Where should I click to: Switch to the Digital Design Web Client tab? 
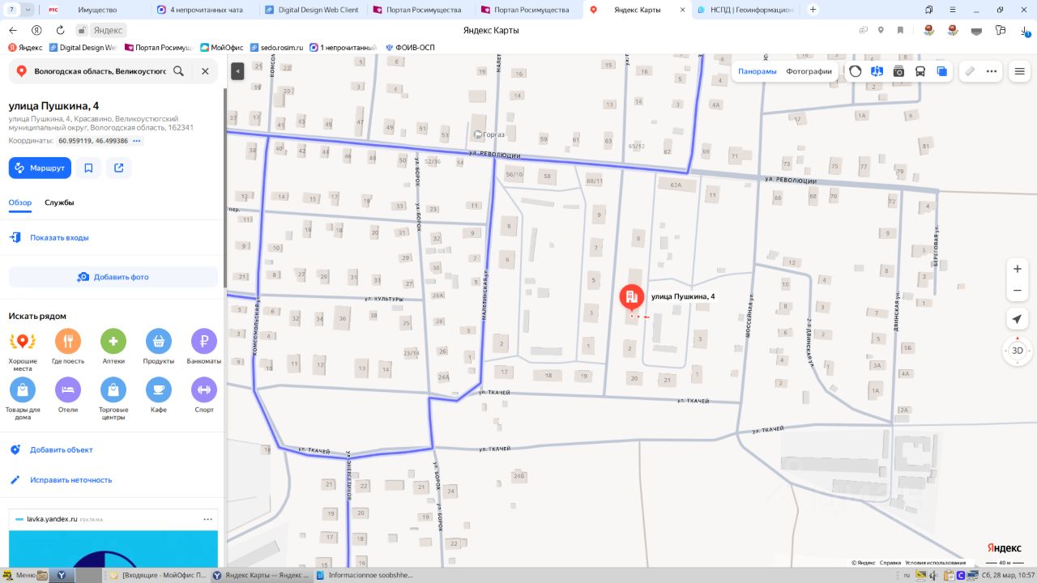coord(311,10)
